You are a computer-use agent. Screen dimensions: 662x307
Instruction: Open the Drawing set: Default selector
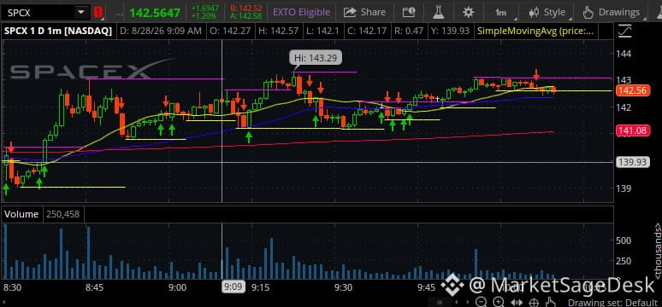612,303
